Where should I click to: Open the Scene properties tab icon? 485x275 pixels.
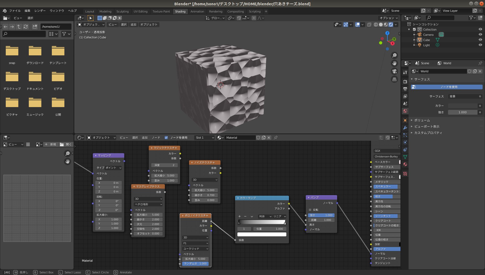pos(405,103)
